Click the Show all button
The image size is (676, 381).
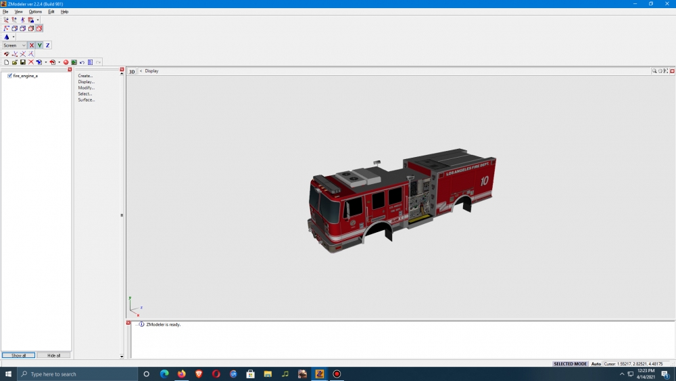click(x=18, y=355)
